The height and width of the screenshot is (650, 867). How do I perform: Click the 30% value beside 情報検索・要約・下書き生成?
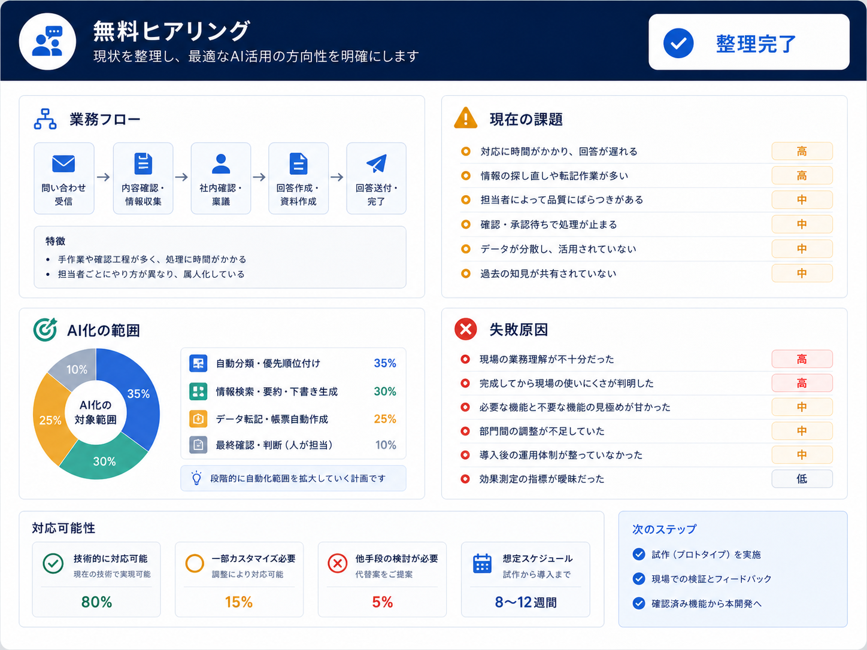(x=385, y=391)
